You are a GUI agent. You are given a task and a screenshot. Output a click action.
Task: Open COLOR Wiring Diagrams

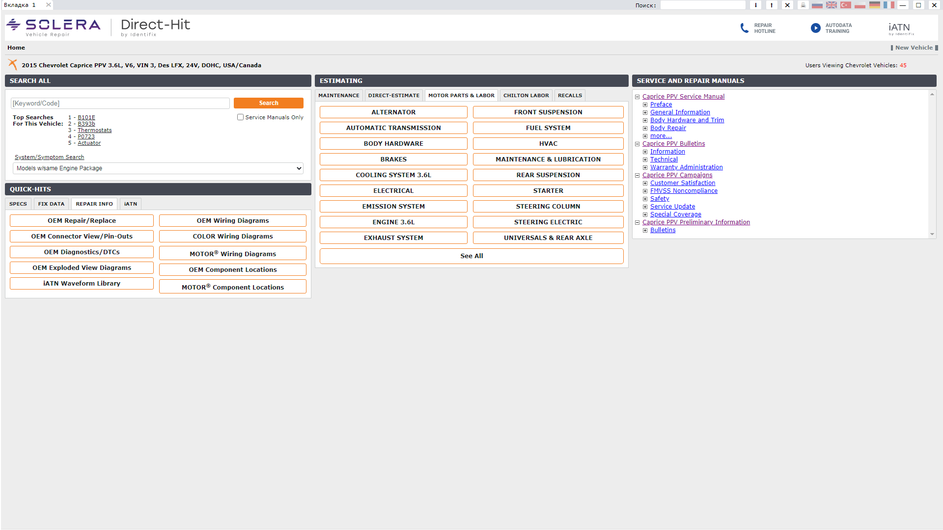233,237
